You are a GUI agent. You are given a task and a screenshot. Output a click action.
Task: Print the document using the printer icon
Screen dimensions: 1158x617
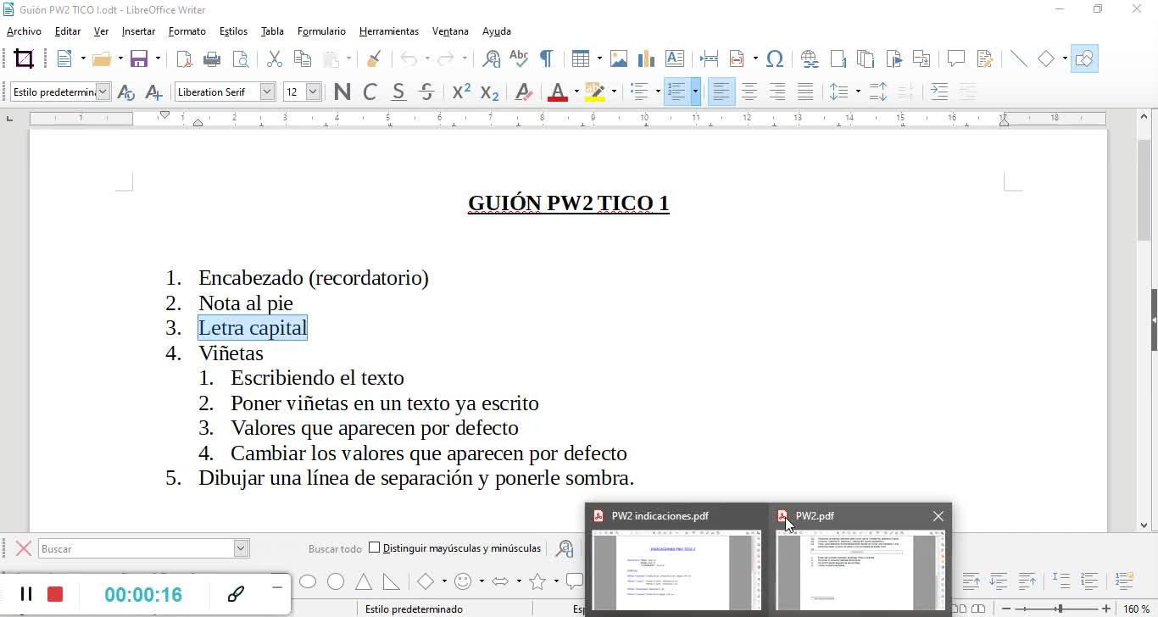tap(212, 58)
